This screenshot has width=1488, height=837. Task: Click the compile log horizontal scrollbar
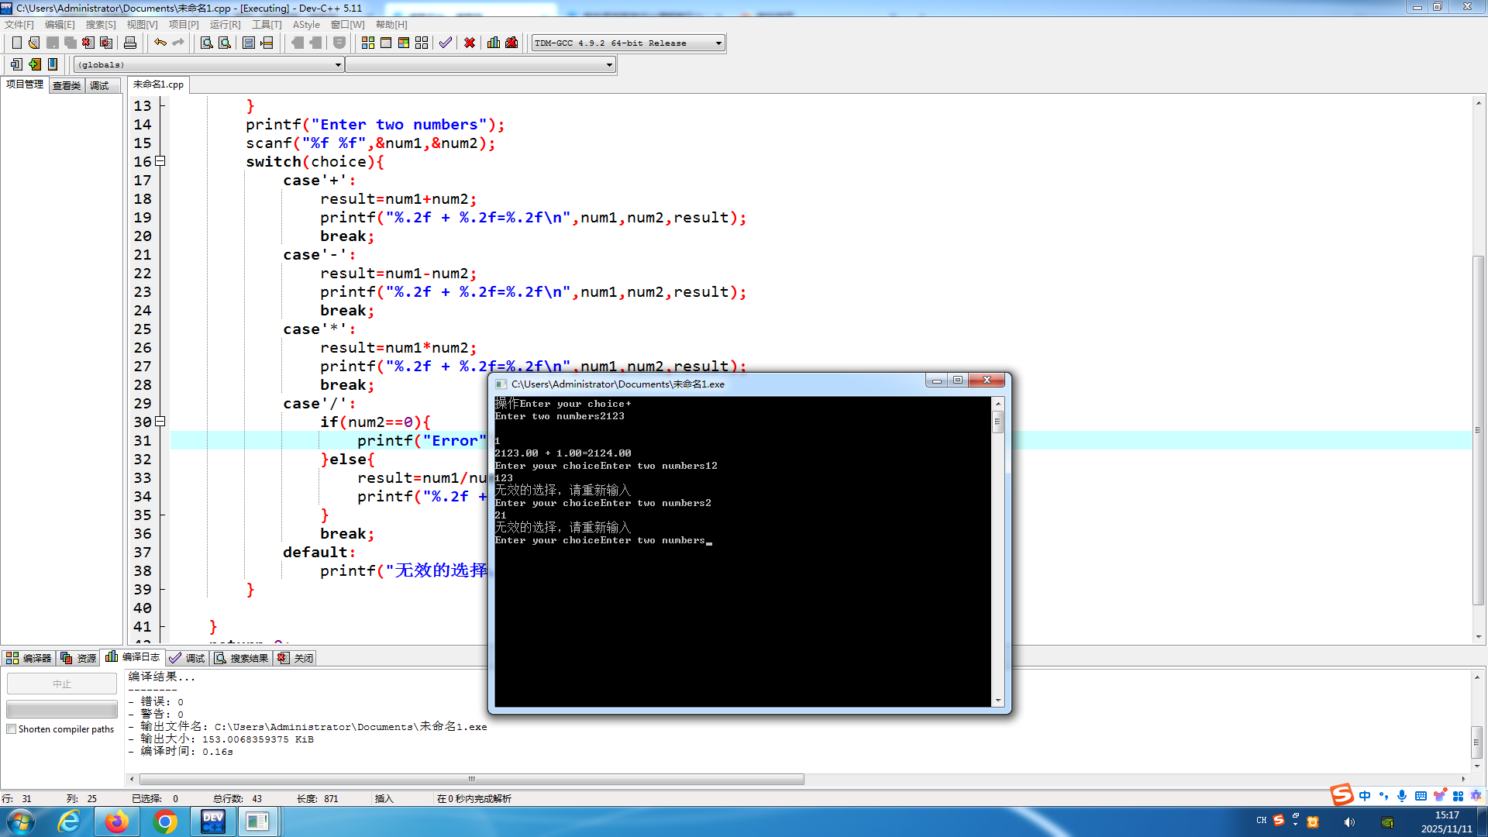tap(471, 779)
